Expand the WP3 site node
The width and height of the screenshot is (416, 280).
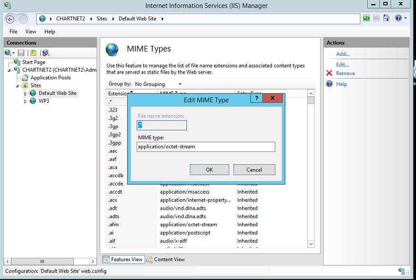click(25, 102)
